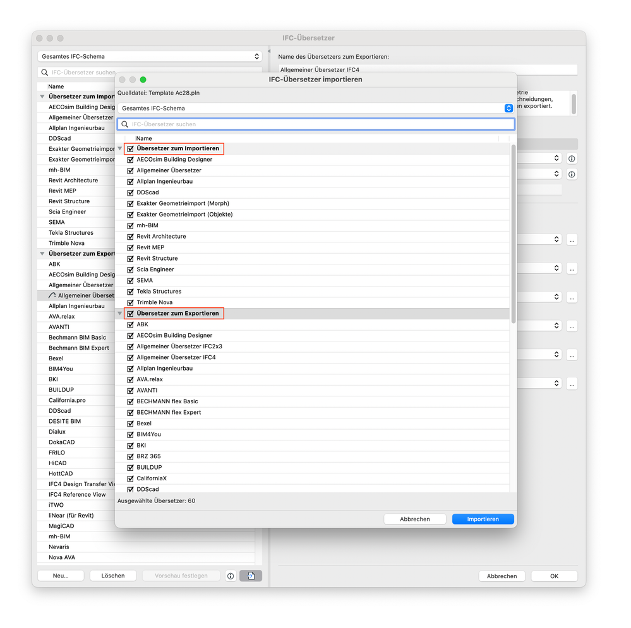Screen dimensions: 631x628
Task: Select AVA.relax row in import dialog
Action: (x=312, y=379)
